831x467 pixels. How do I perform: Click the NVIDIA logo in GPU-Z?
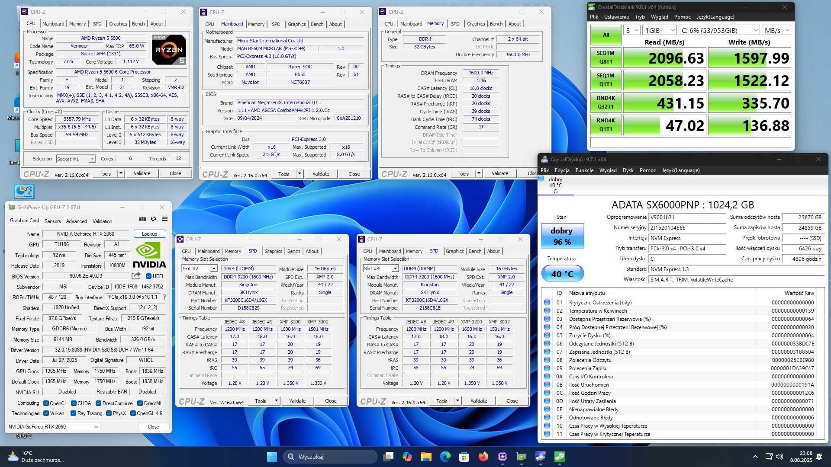pyautogui.click(x=149, y=255)
